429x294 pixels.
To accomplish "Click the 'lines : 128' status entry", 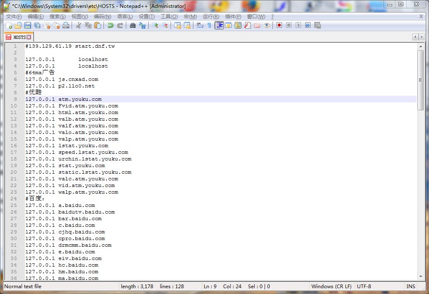I will 172,286.
